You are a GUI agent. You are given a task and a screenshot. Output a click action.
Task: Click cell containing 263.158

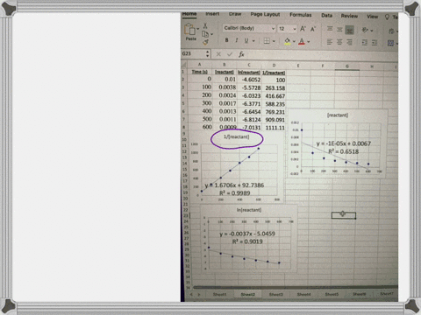pyautogui.click(x=275, y=87)
